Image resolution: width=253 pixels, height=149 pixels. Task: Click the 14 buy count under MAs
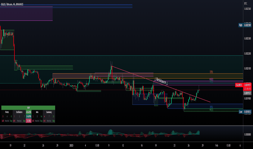coord(41,116)
